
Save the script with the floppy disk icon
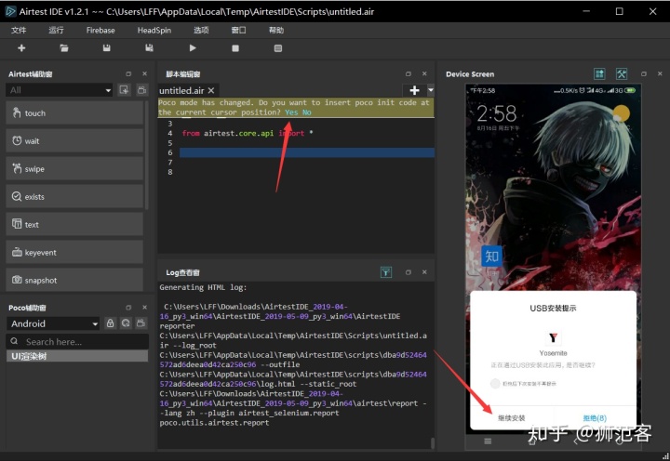pos(106,48)
